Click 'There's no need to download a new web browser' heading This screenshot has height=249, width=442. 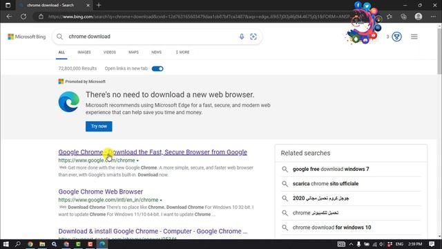(170, 95)
